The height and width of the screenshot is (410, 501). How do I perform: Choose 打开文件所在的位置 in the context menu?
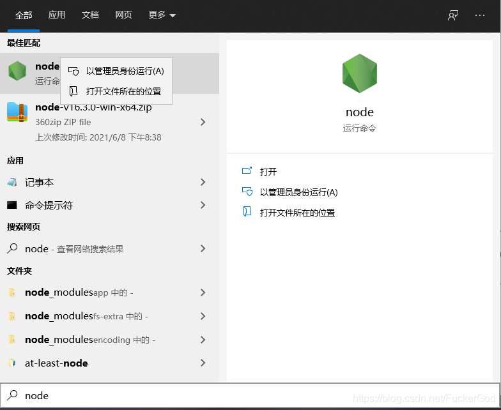[x=116, y=91]
